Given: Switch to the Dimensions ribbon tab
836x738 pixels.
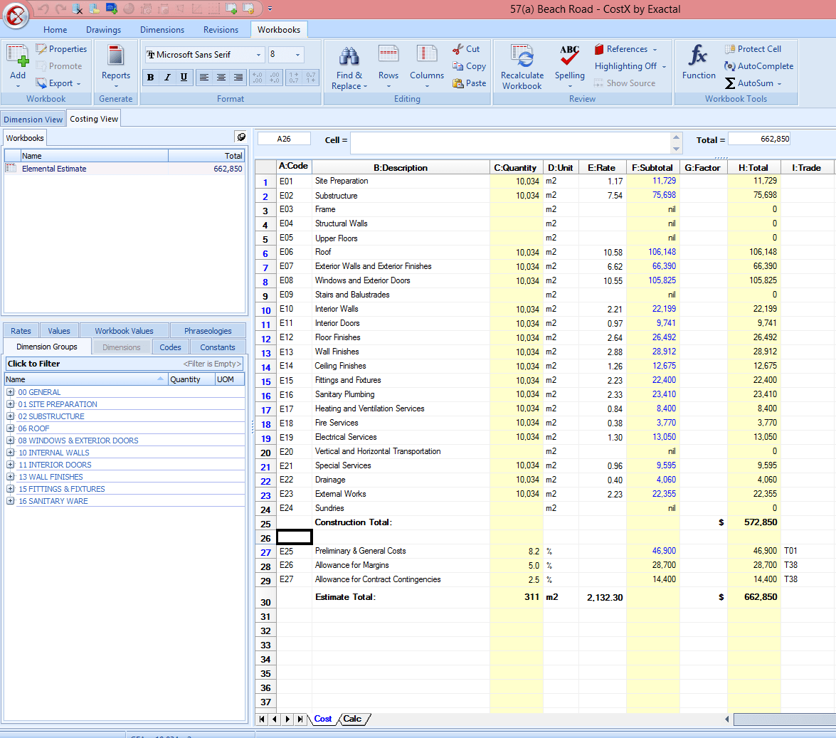Looking at the screenshot, I should pos(162,30).
